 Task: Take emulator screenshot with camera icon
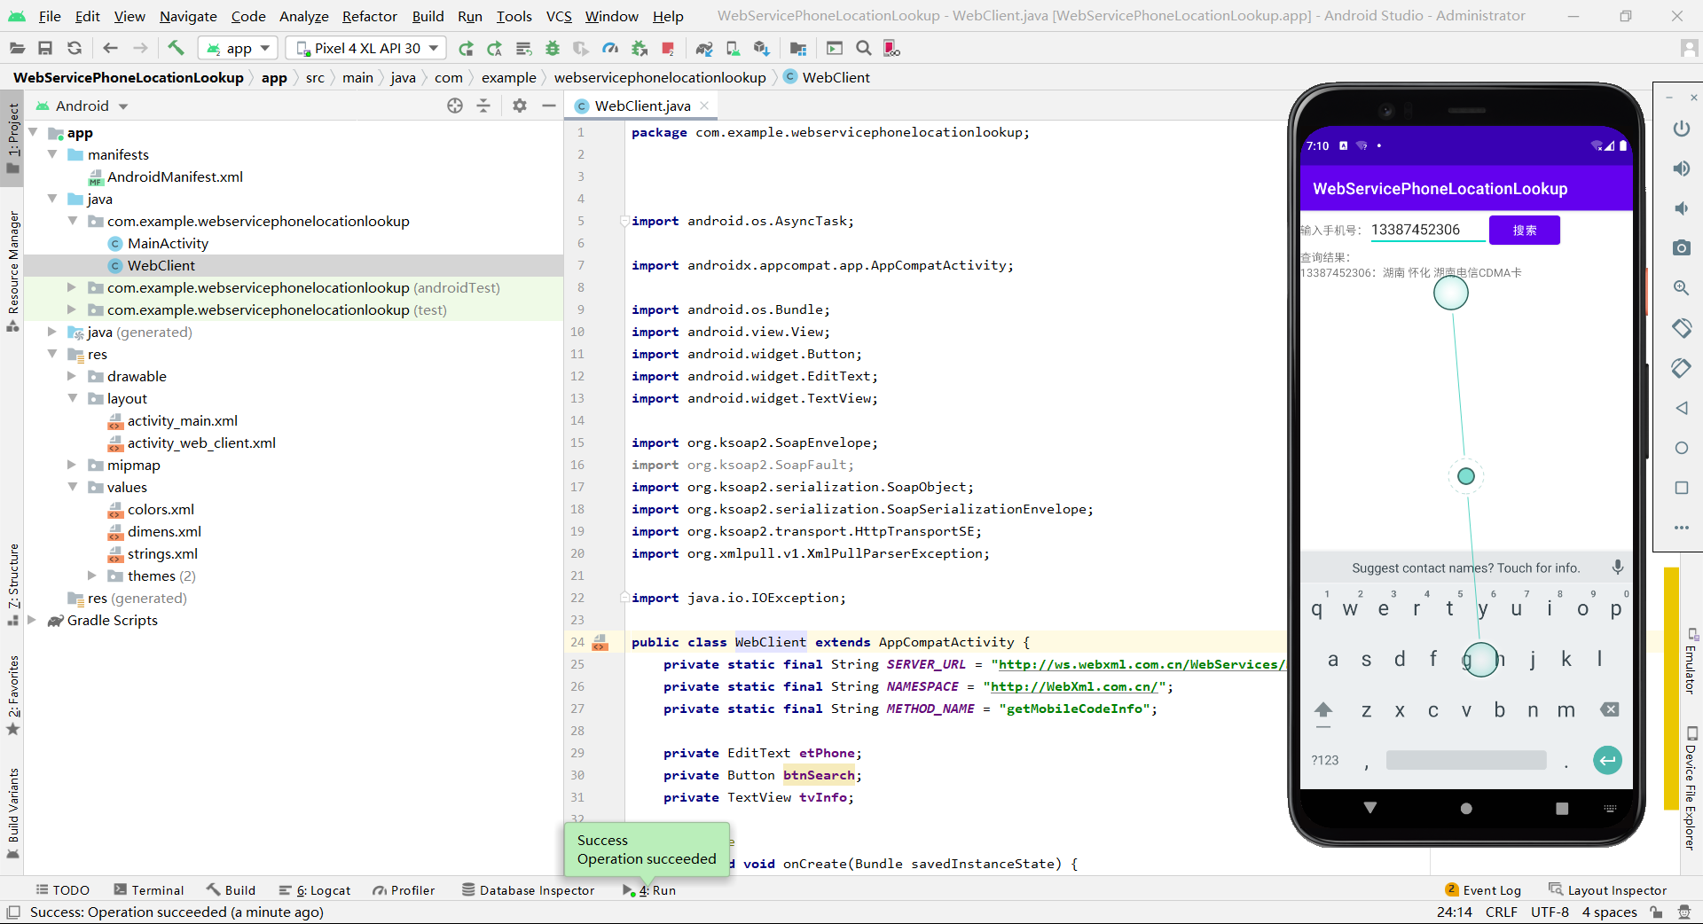coord(1681,248)
